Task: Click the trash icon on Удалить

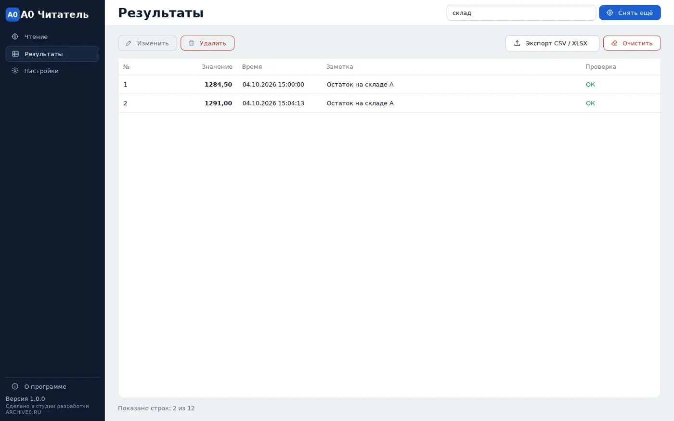Action: coord(191,43)
